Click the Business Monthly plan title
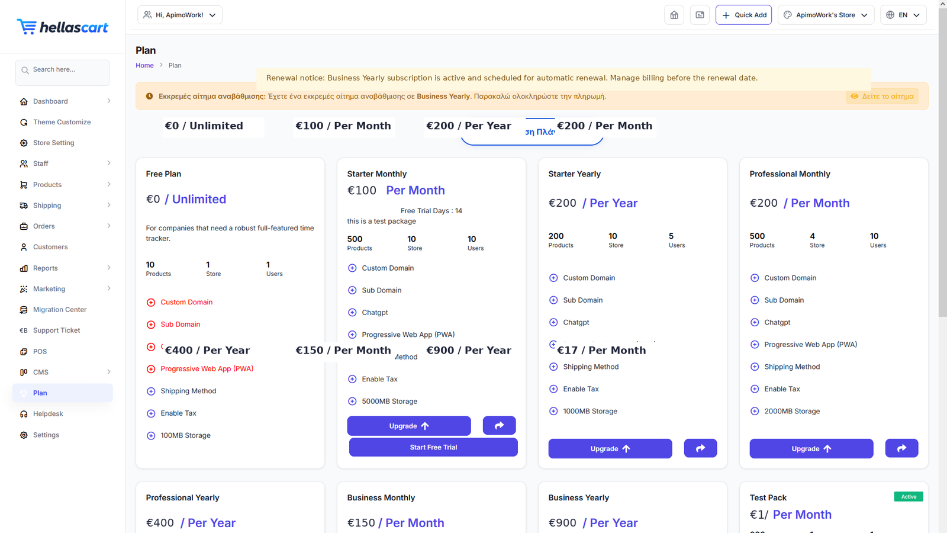The width and height of the screenshot is (947, 533). click(381, 498)
